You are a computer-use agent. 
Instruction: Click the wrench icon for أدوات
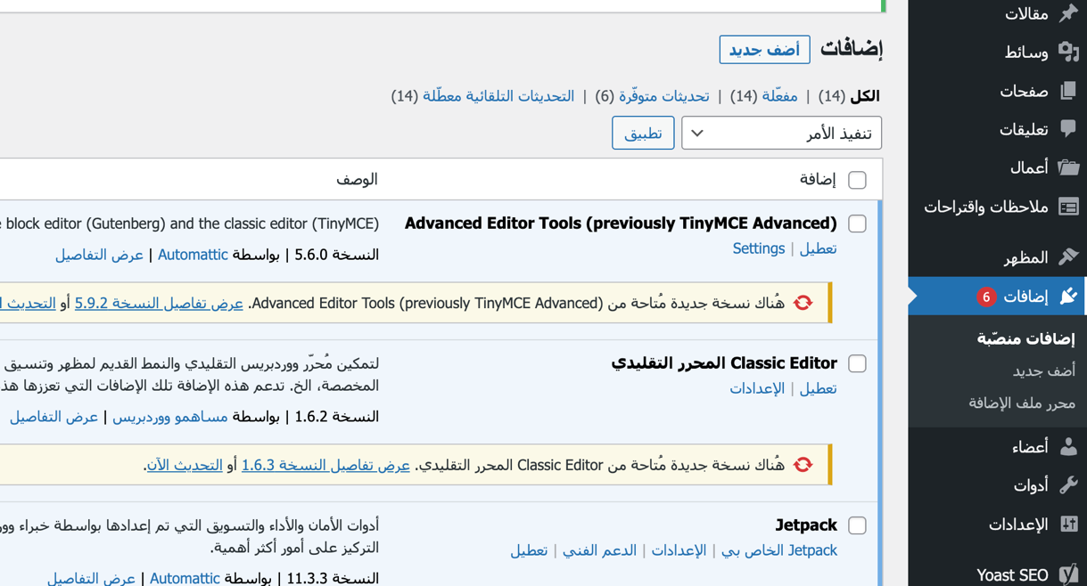[1067, 485]
